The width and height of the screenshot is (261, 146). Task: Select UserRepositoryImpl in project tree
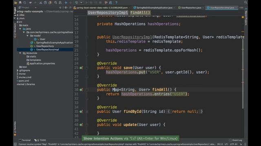point(44,49)
